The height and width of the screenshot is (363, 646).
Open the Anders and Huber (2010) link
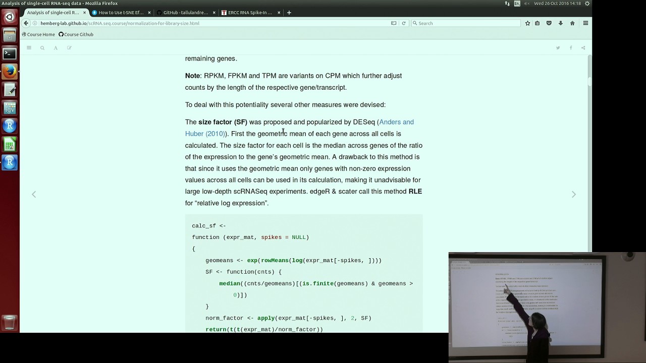[299, 128]
